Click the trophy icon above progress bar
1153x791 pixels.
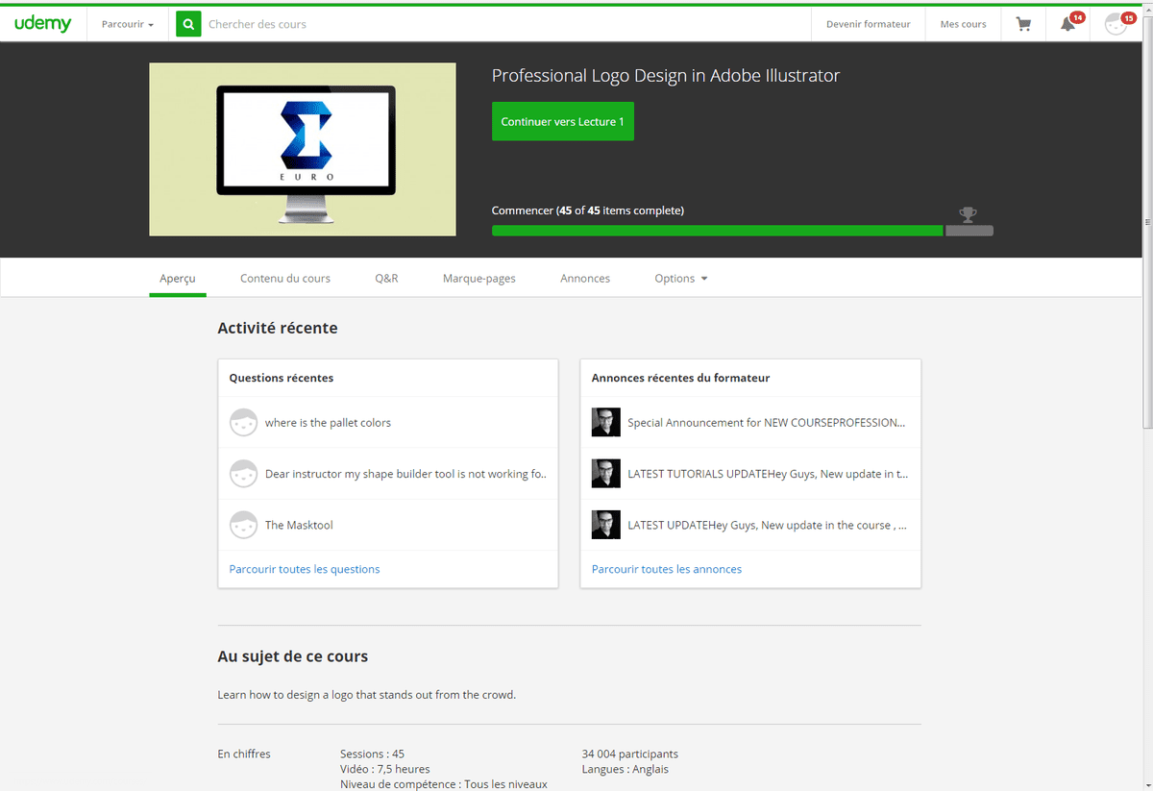[968, 213]
